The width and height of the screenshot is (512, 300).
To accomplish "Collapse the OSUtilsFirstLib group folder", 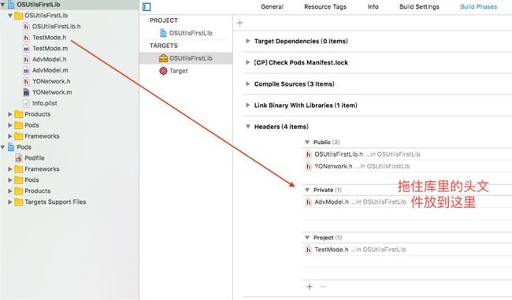I will (x=10, y=15).
